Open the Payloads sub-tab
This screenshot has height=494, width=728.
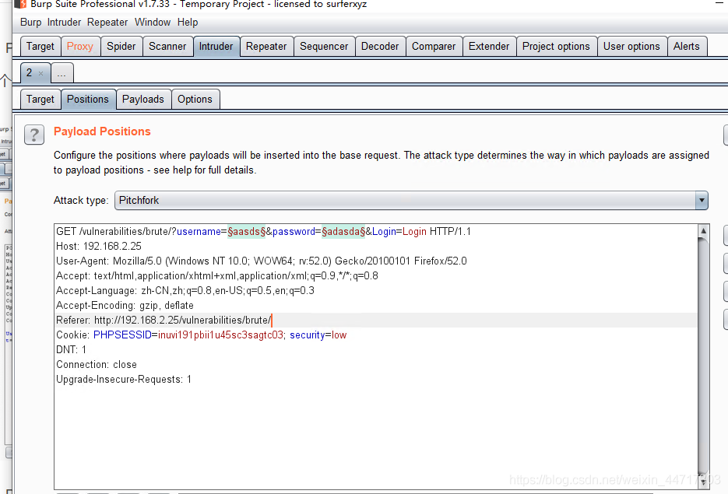(x=143, y=100)
